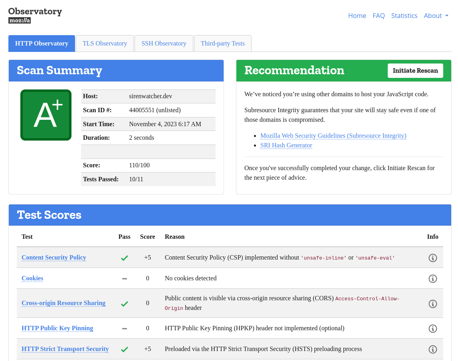Open info icon for Cross-origin Resource Sharing
Image resolution: width=458 pixels, height=361 pixels.
click(432, 304)
